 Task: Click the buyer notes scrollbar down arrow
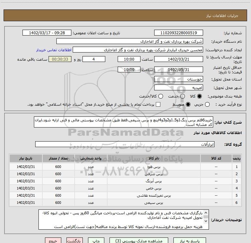[x=206, y=221]
